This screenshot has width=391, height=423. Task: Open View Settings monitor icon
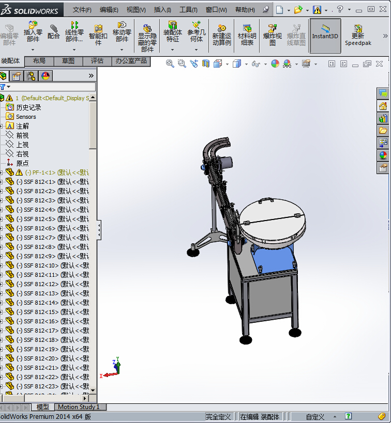pyautogui.click(x=306, y=64)
